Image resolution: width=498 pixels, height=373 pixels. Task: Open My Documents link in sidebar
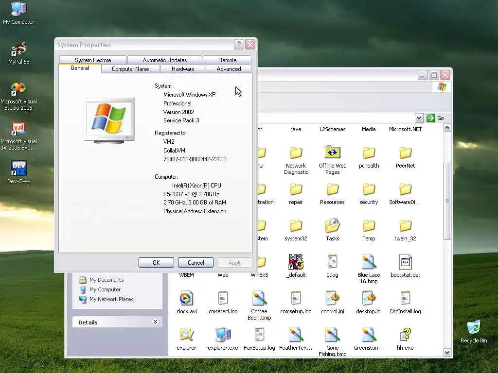tap(107, 280)
